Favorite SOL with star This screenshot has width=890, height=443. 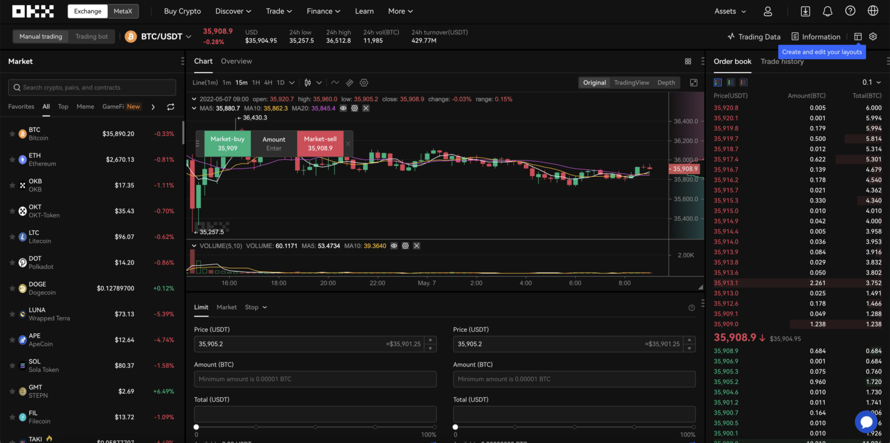[x=12, y=365]
